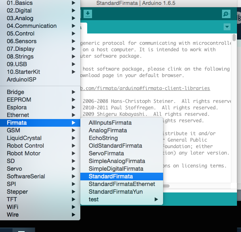Expand the Esplora library examples
The width and height of the screenshot is (241, 232).
point(40,108)
